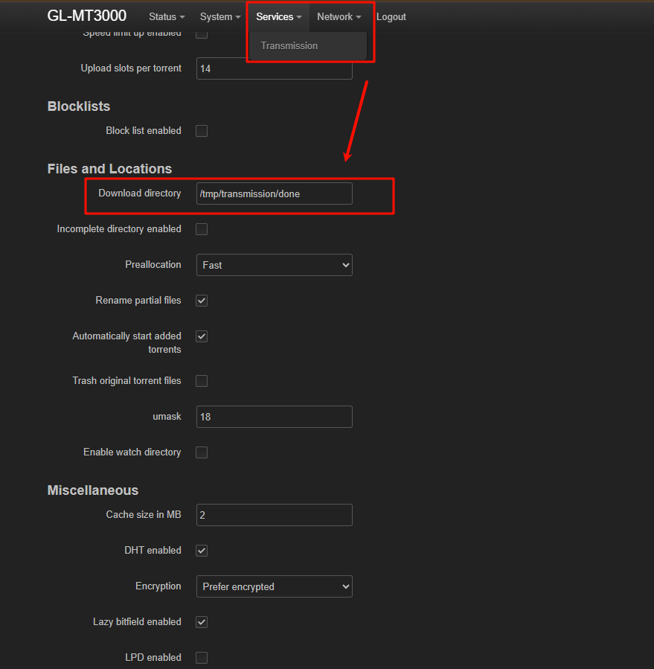The width and height of the screenshot is (654, 669).
Task: Expand the Services dropdown menu
Action: (x=279, y=16)
